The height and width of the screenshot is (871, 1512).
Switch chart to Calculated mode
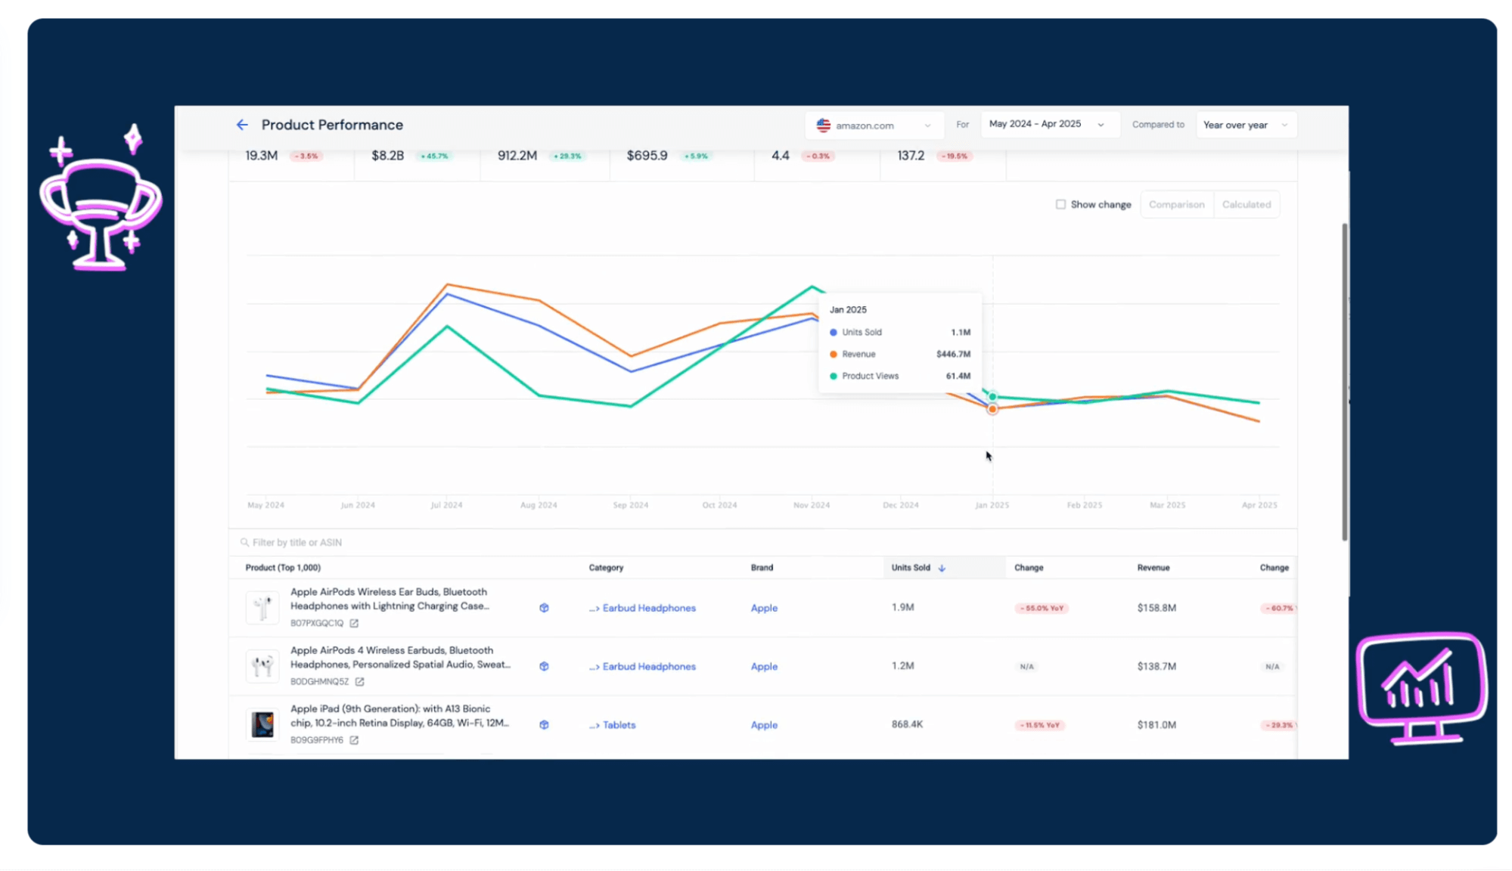tap(1246, 204)
